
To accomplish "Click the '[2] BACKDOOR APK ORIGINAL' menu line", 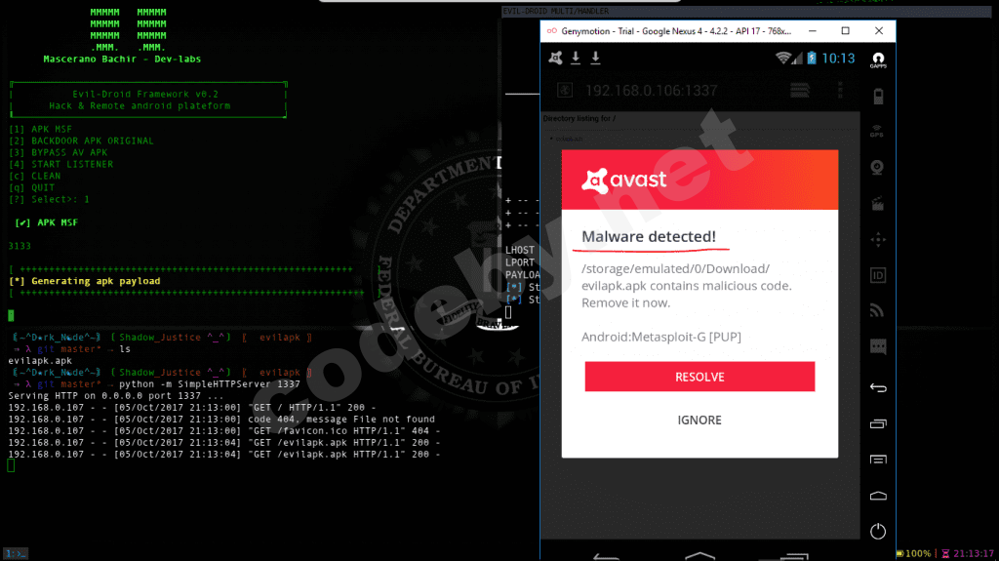I will (x=81, y=140).
